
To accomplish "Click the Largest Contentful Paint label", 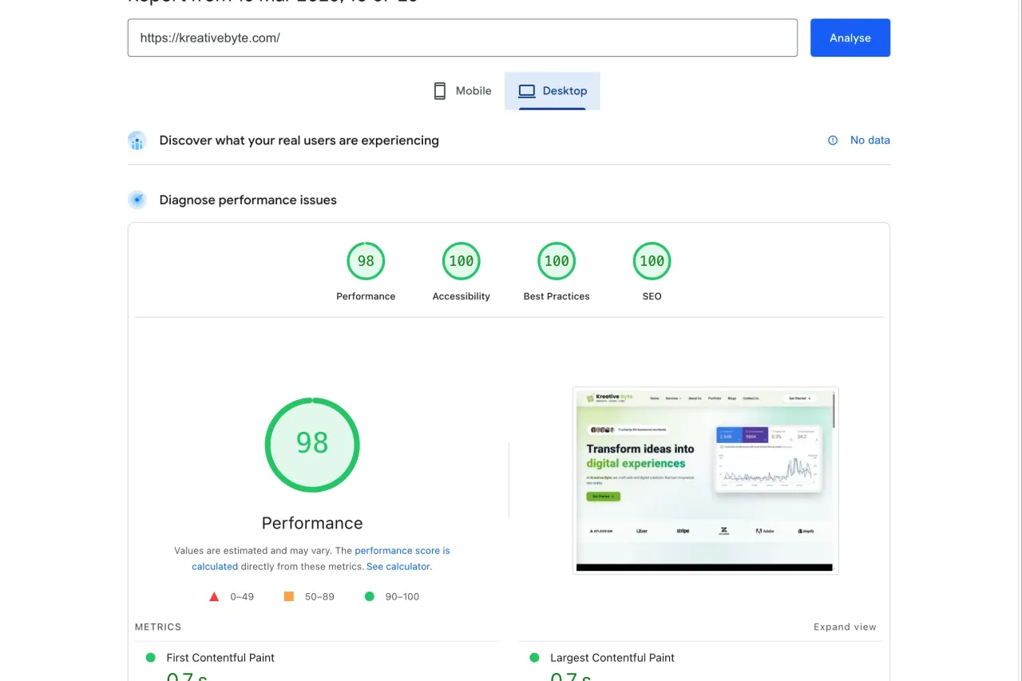I will tap(612, 658).
